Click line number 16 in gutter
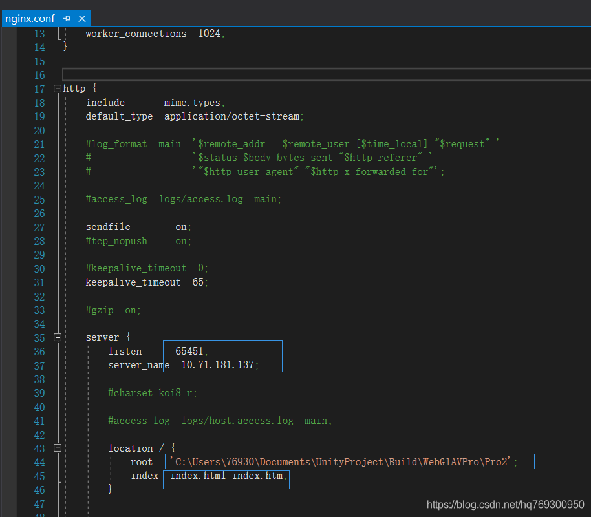Viewport: 591px width, 517px height. point(39,76)
